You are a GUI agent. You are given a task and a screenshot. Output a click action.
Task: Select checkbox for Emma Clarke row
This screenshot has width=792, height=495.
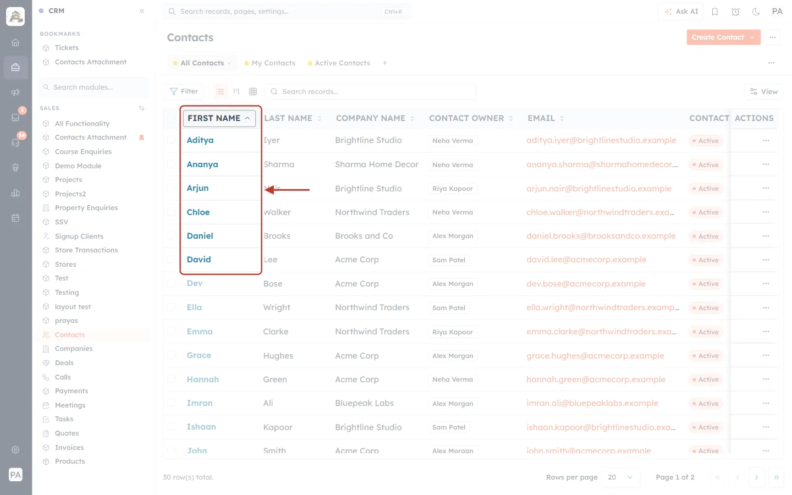coord(172,331)
